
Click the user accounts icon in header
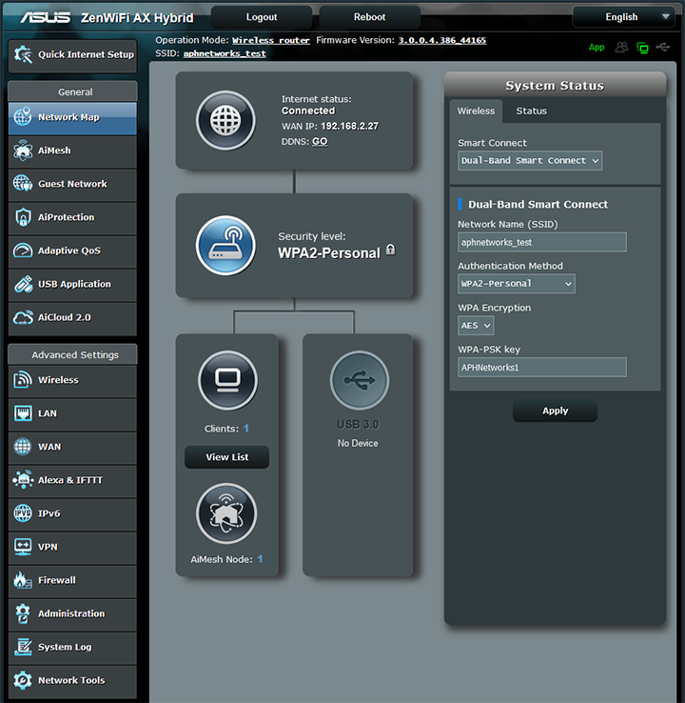[x=621, y=47]
